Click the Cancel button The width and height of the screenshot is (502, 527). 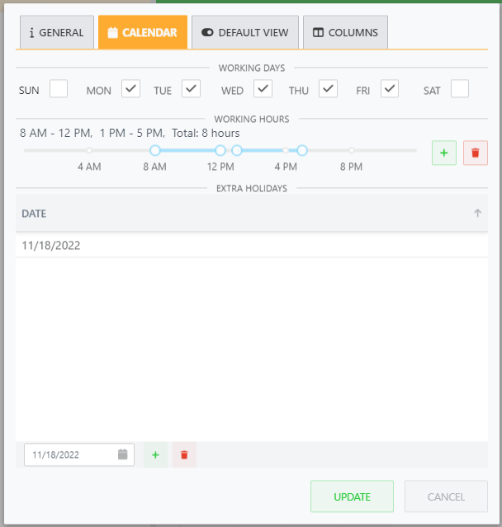click(446, 496)
